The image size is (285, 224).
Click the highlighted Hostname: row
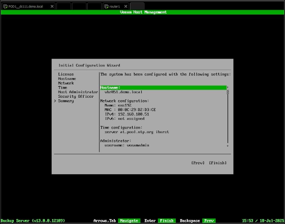[x=163, y=88]
